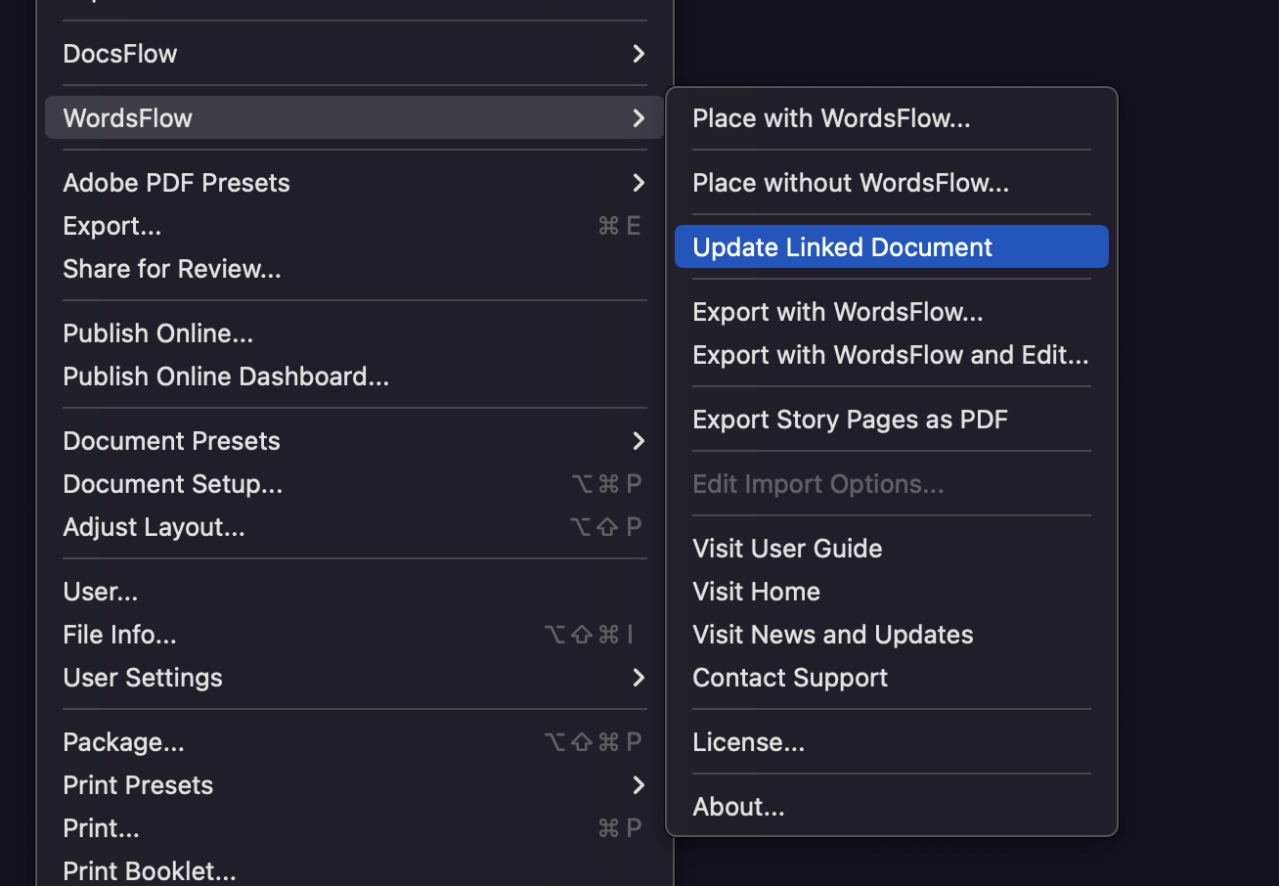Choose Export... from the File menu

(354, 226)
